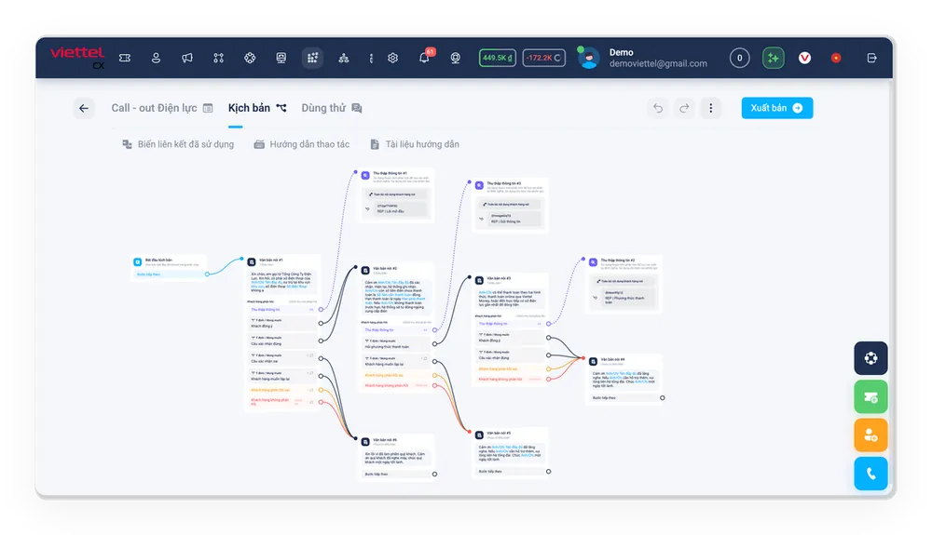Open the megaphone campaign icon

coord(187,58)
